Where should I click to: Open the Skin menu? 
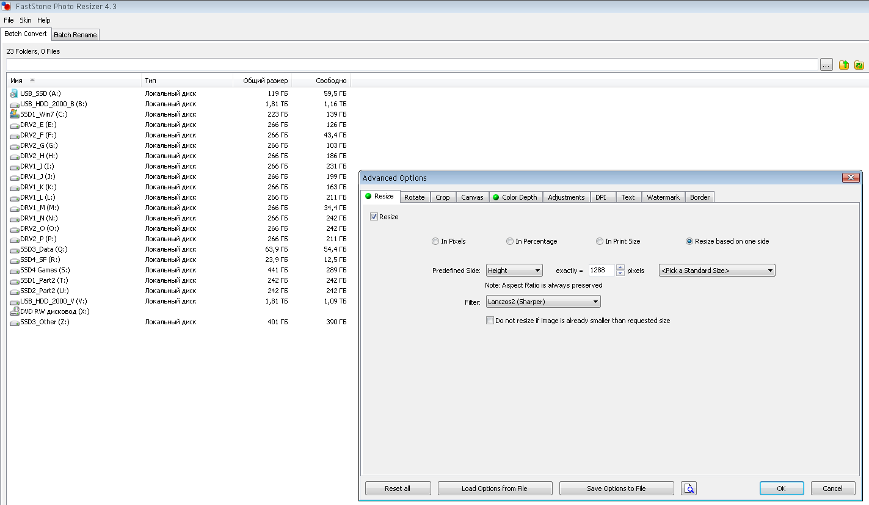point(26,20)
